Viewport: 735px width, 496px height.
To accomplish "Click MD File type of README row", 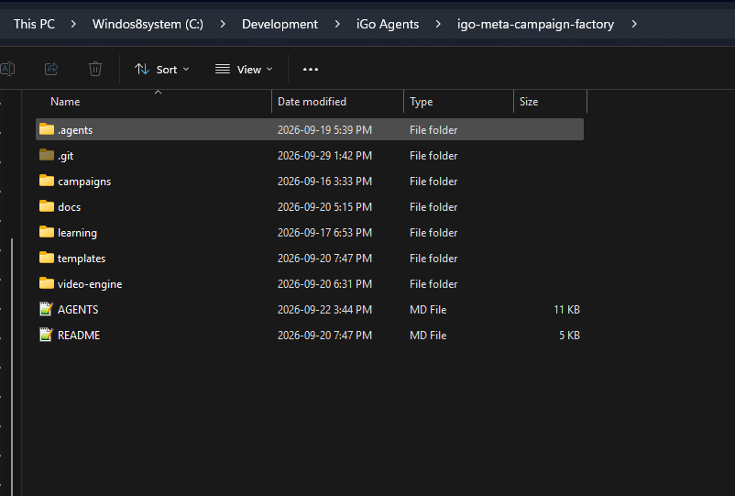I will (428, 336).
